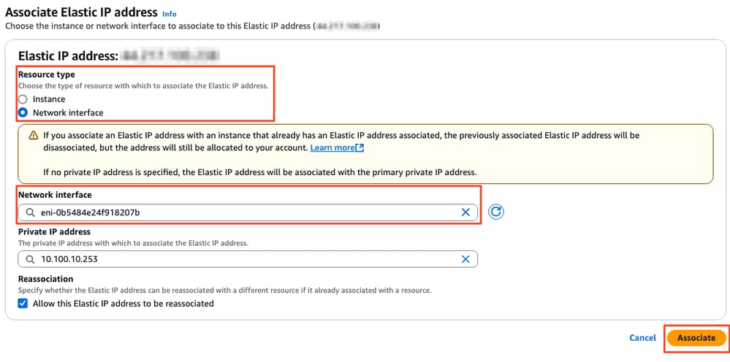This screenshot has height=362, width=730.
Task: Click the refresh network interfaces icon
Action: coord(496,212)
